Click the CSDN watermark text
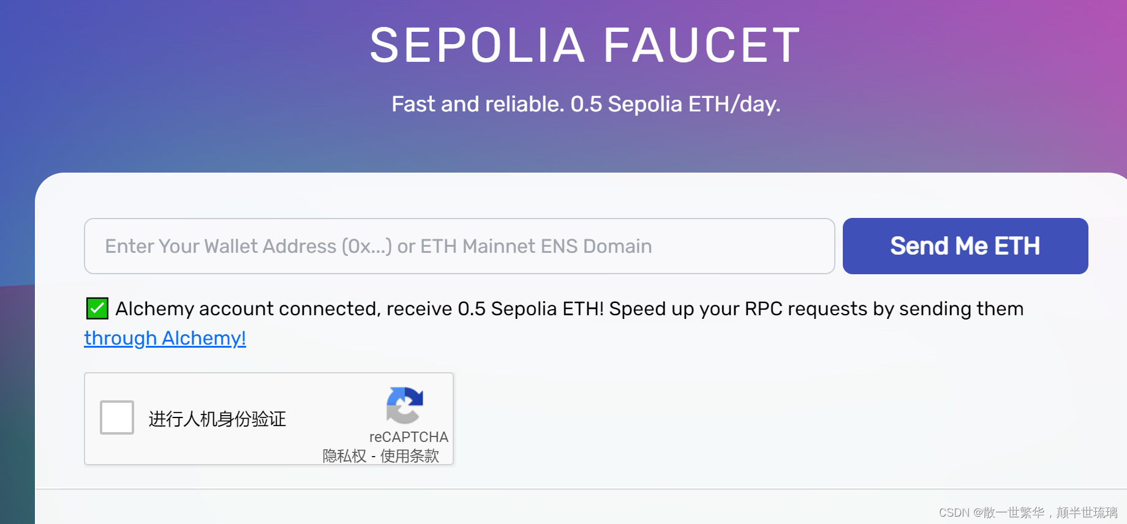 click(x=1028, y=512)
